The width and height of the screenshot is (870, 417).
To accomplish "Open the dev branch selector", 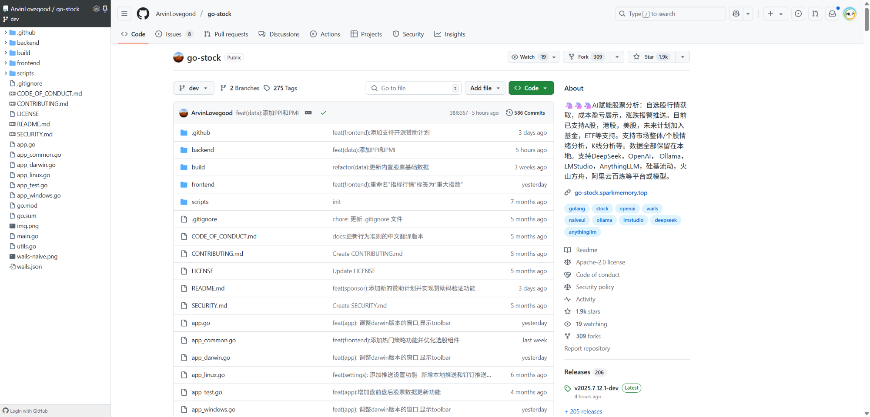I will tap(194, 88).
